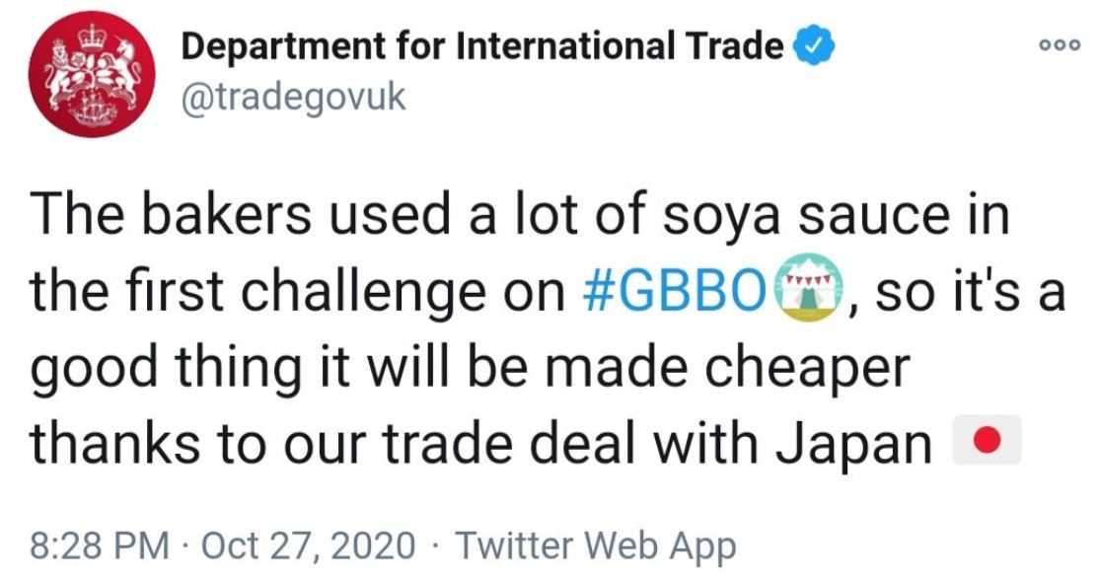Click the words used a lot
This screenshot has height=581, width=1098.
click(x=453, y=213)
